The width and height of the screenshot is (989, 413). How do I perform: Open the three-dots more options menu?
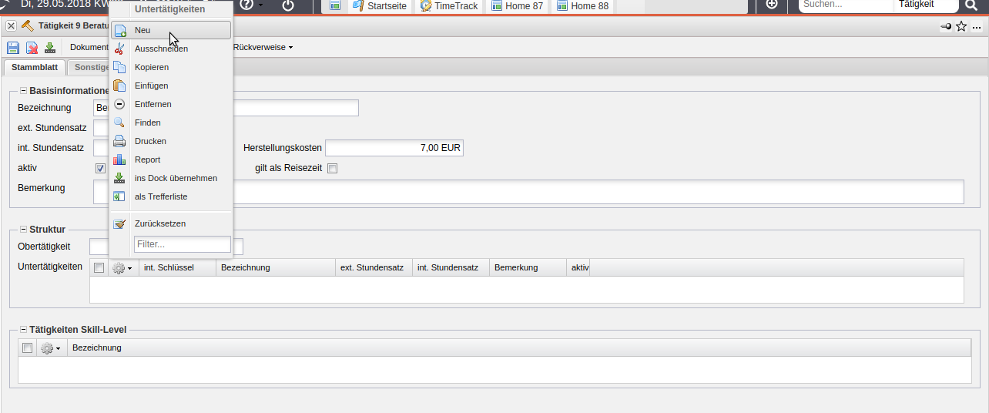(x=977, y=27)
